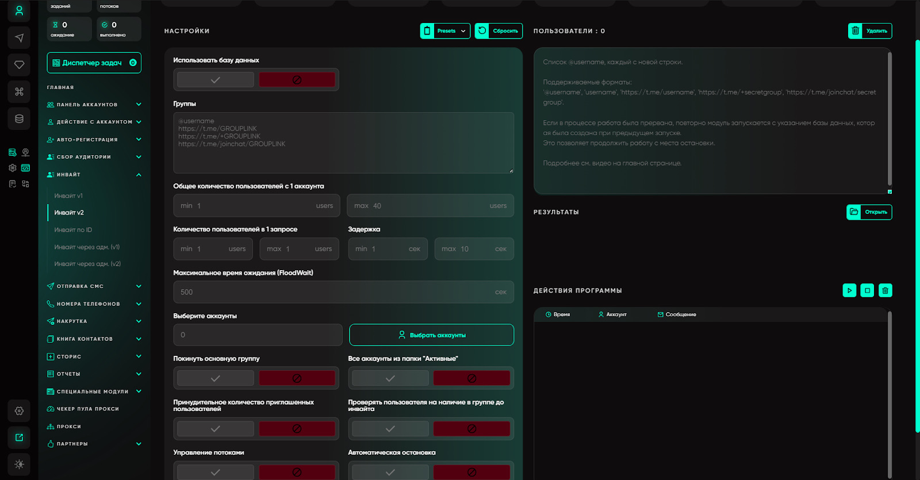
Task: Expand 'Отправка СМС' section
Action: point(94,286)
